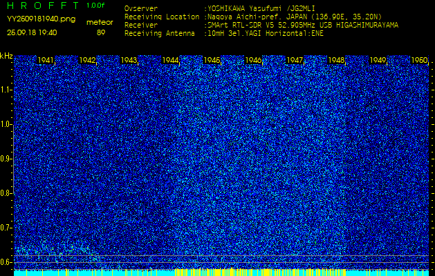Click the Nagoya Aichi-pref. JAPAN location text
The width and height of the screenshot is (435, 276).
click(x=293, y=17)
